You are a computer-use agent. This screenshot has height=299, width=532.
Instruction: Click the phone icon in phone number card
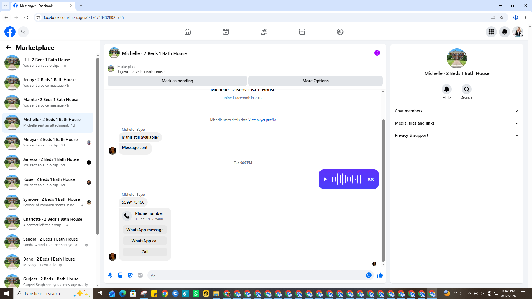[127, 216]
